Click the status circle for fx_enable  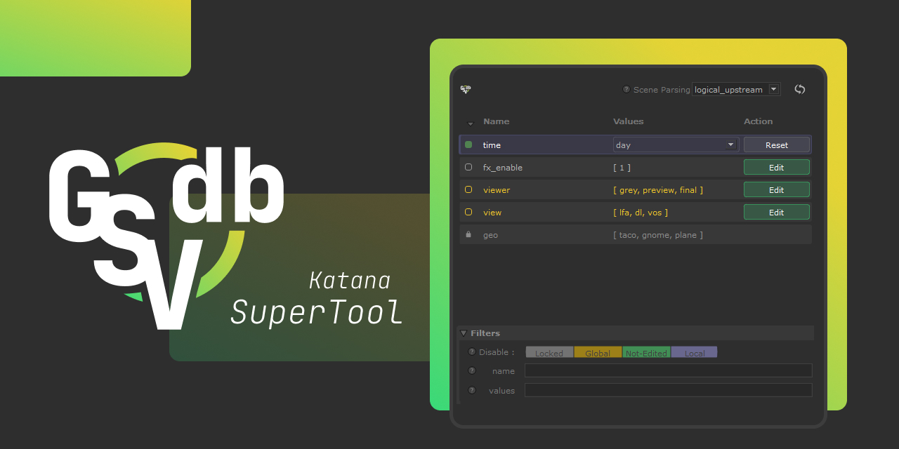tap(468, 167)
